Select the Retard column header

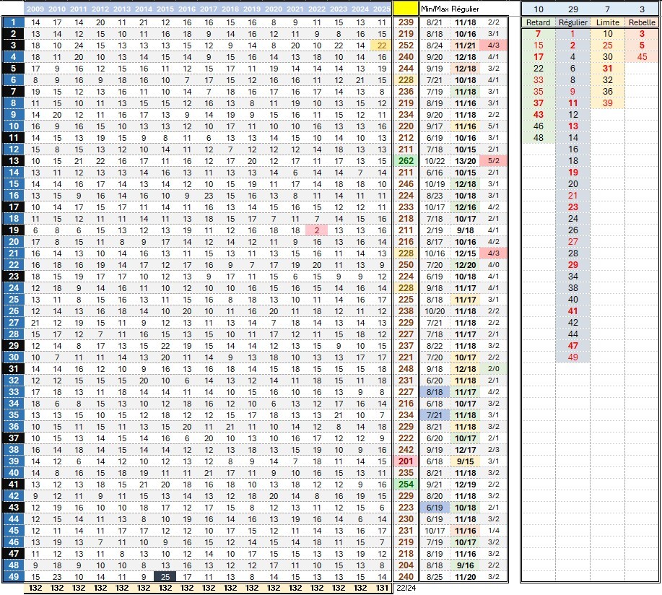tap(538, 22)
